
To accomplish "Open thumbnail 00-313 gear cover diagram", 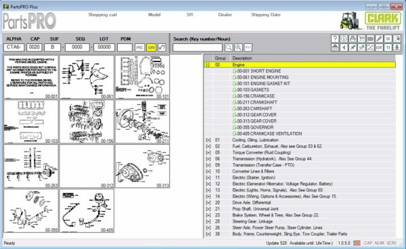I will click(x=142, y=166).
